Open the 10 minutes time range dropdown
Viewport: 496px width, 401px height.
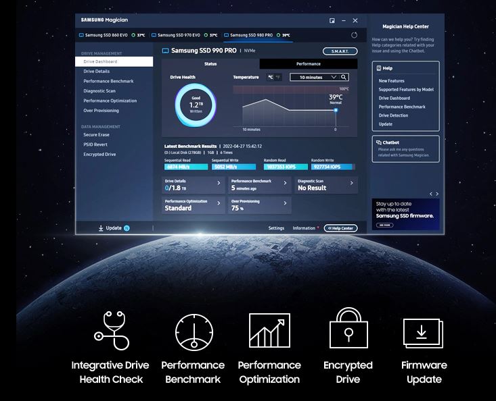313,77
